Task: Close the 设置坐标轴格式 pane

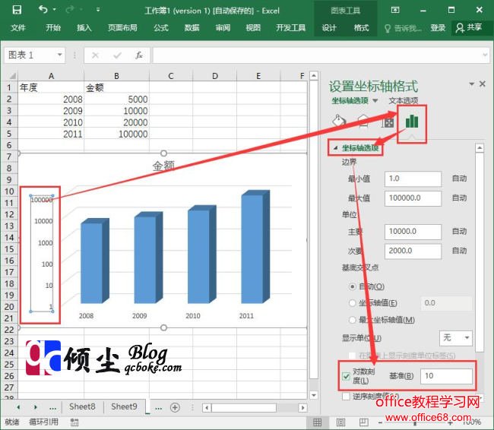Action: point(483,84)
